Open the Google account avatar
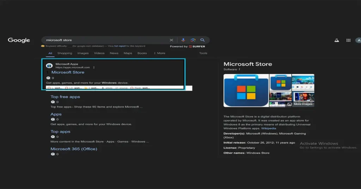 point(358,41)
